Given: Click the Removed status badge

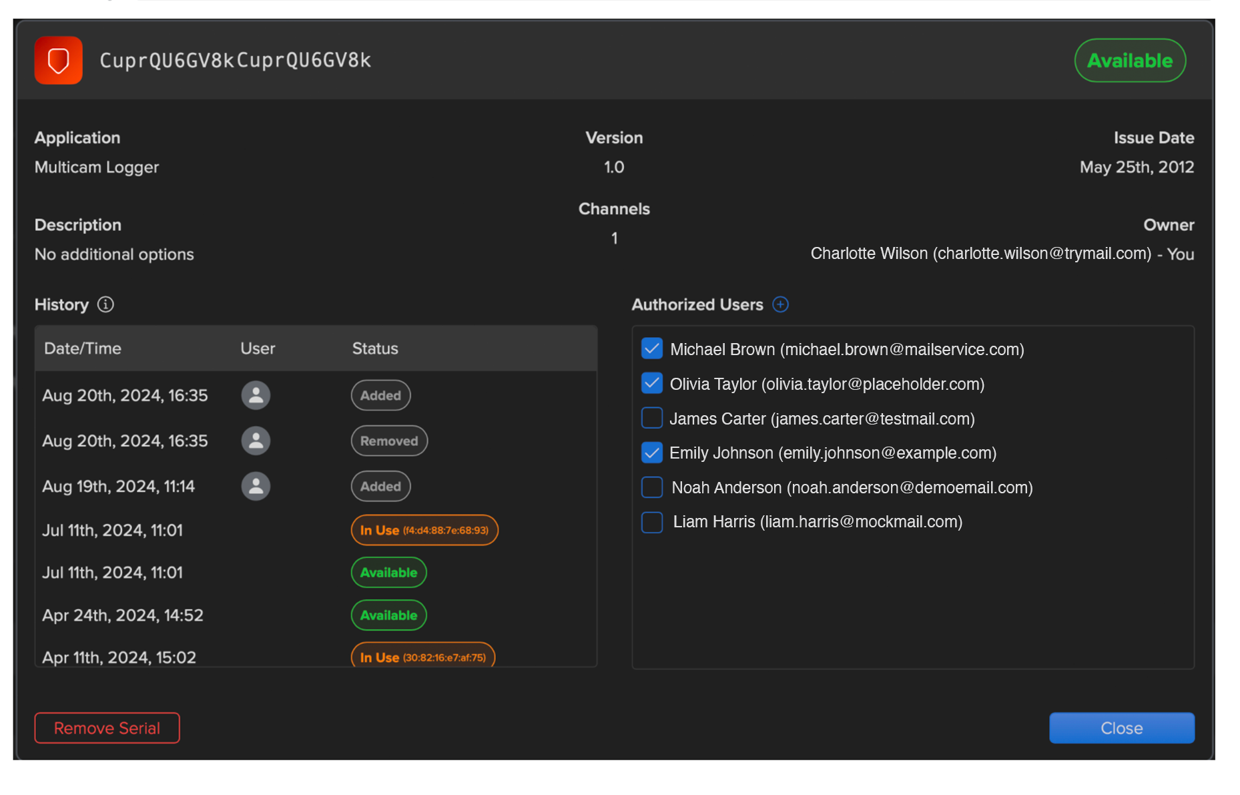Looking at the screenshot, I should click(x=389, y=441).
